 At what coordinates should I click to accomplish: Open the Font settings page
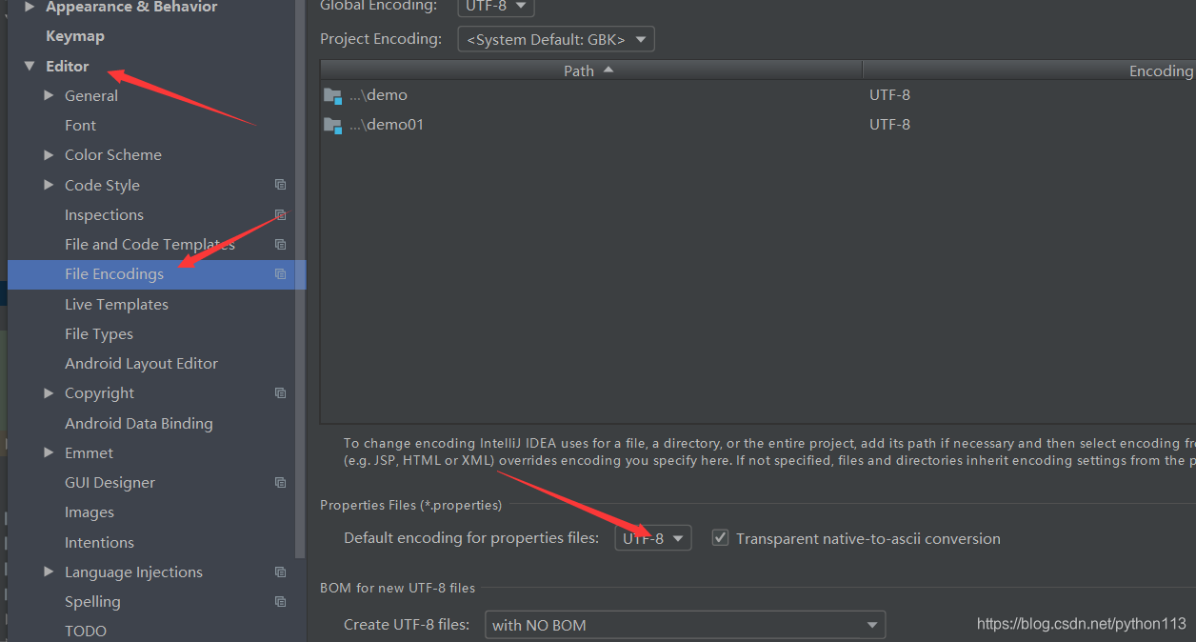click(x=80, y=126)
